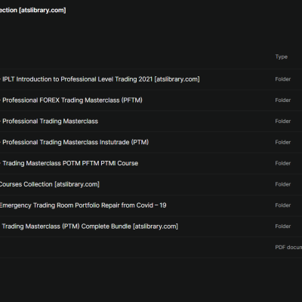Click Folder type cell of Emergency Trading Room row
This screenshot has width=302, height=302.
(x=283, y=205)
